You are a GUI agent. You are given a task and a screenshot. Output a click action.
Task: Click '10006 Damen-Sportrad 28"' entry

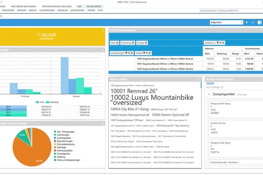click(171, 115)
